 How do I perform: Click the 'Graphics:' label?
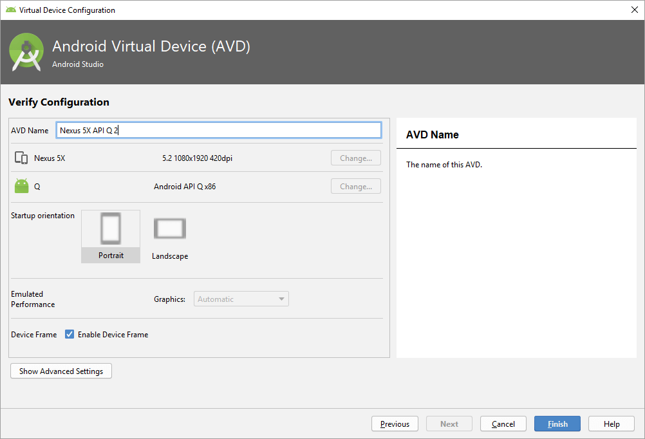coord(169,299)
